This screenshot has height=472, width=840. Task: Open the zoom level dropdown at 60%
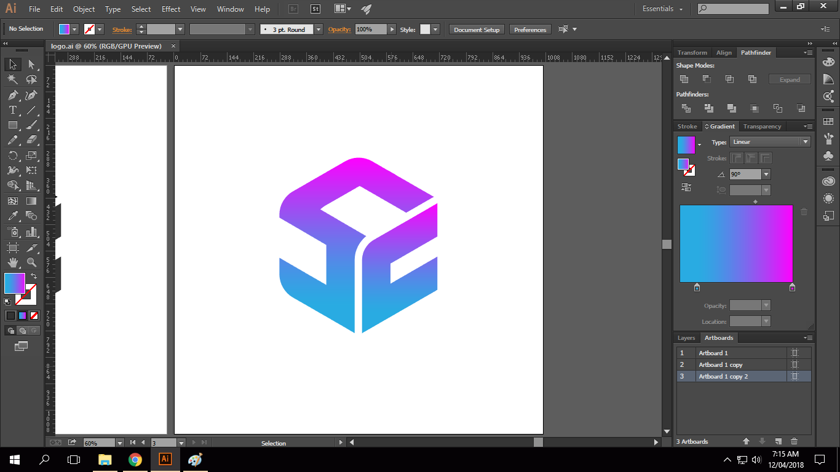click(120, 442)
